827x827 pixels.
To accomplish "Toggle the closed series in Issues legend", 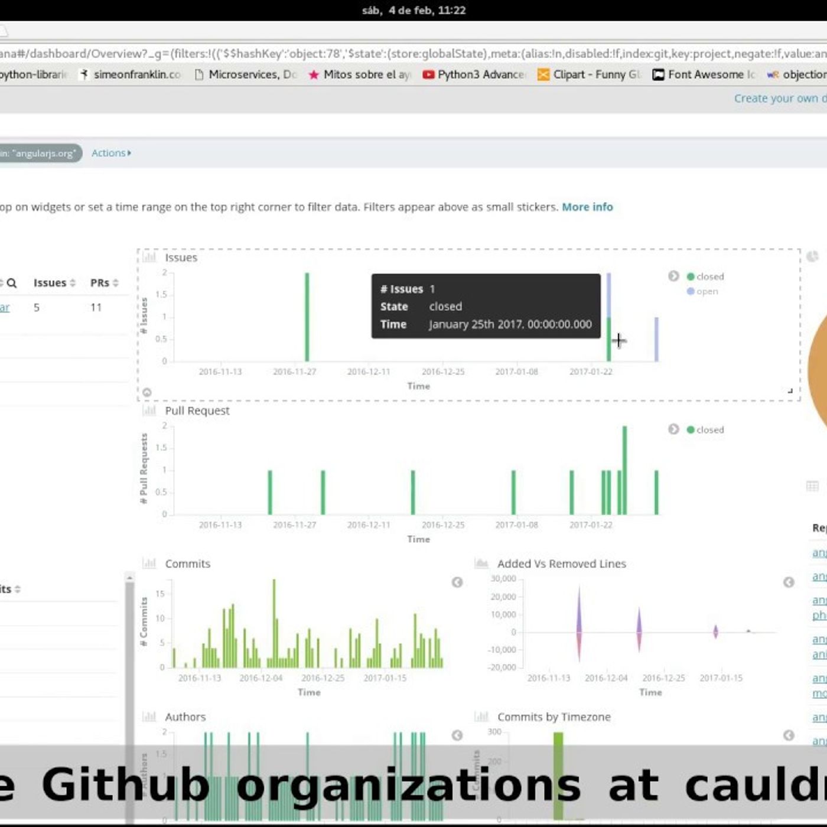I will coord(705,276).
